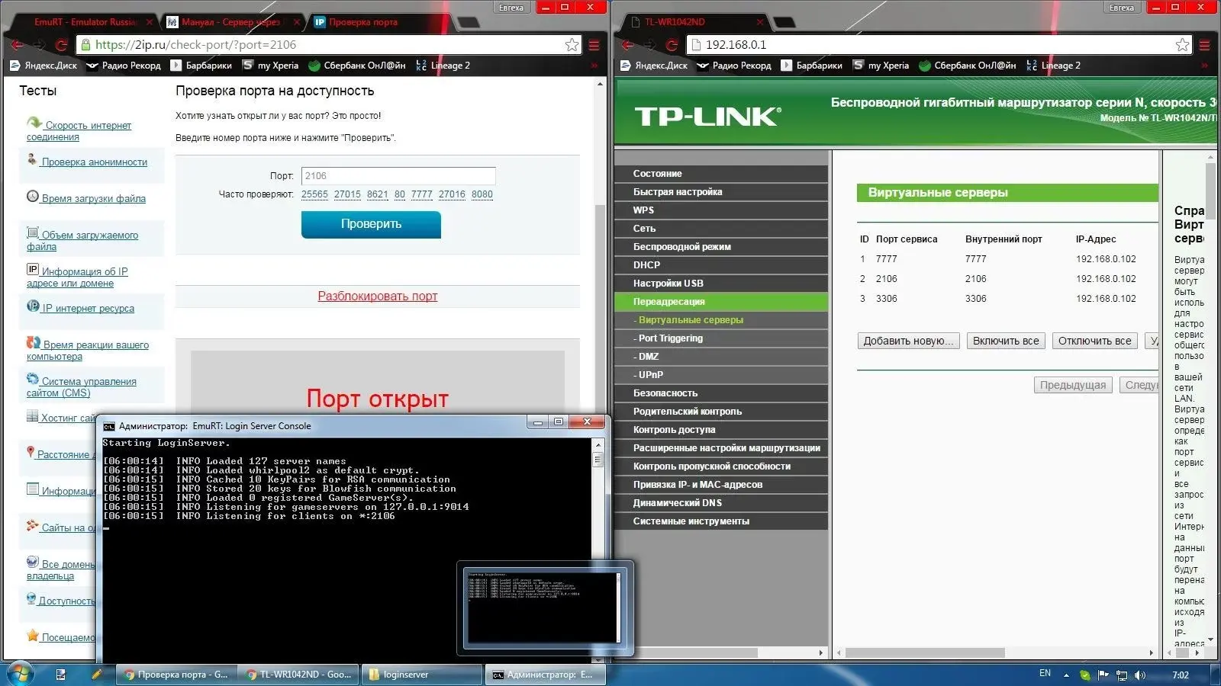Open Барбарики bookmark in left browser
The image size is (1221, 686).
tap(201, 66)
